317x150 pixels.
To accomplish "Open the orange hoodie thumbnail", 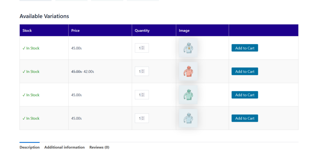I will point(188,71).
